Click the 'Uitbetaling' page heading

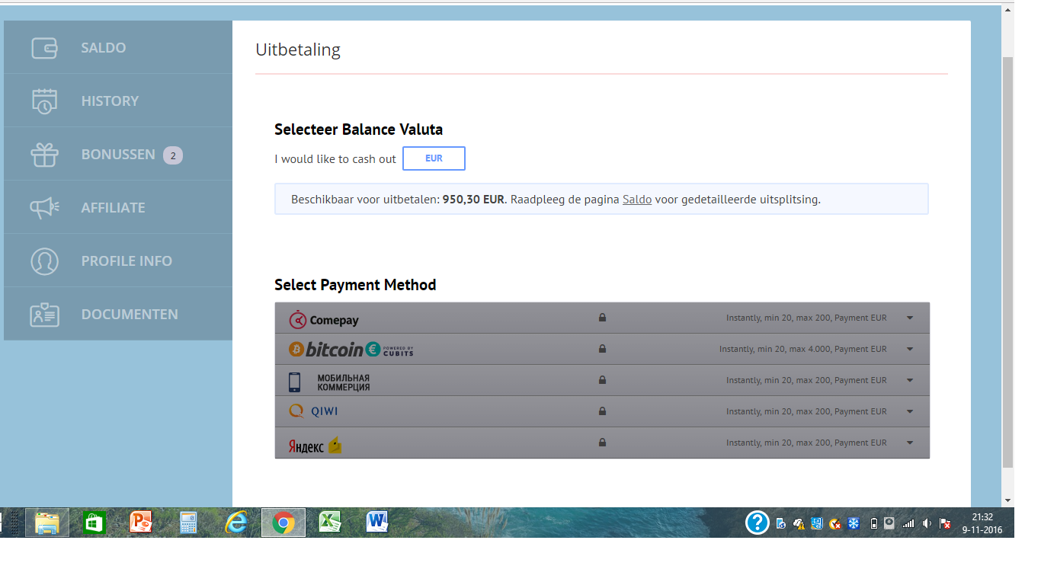298,50
